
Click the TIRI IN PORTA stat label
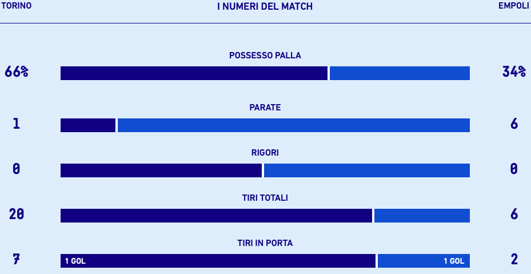(265, 243)
